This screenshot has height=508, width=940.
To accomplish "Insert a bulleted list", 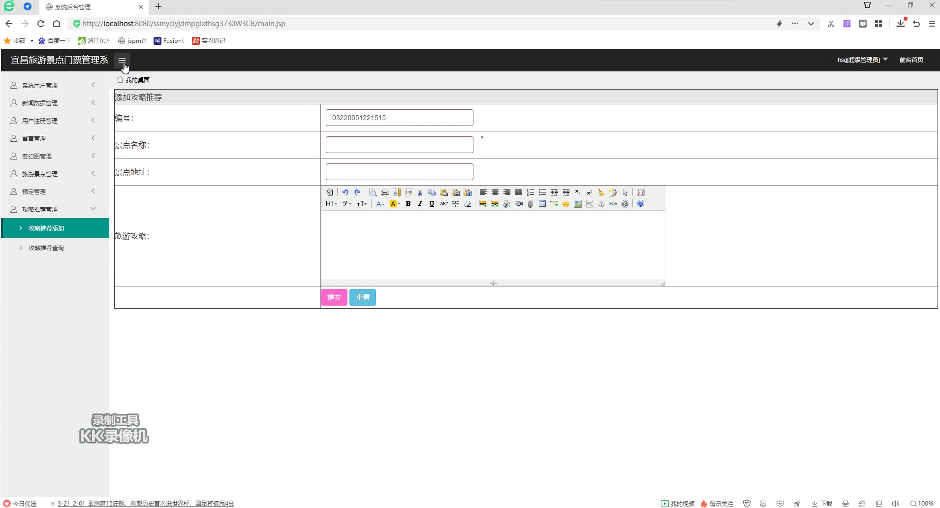I will click(542, 192).
